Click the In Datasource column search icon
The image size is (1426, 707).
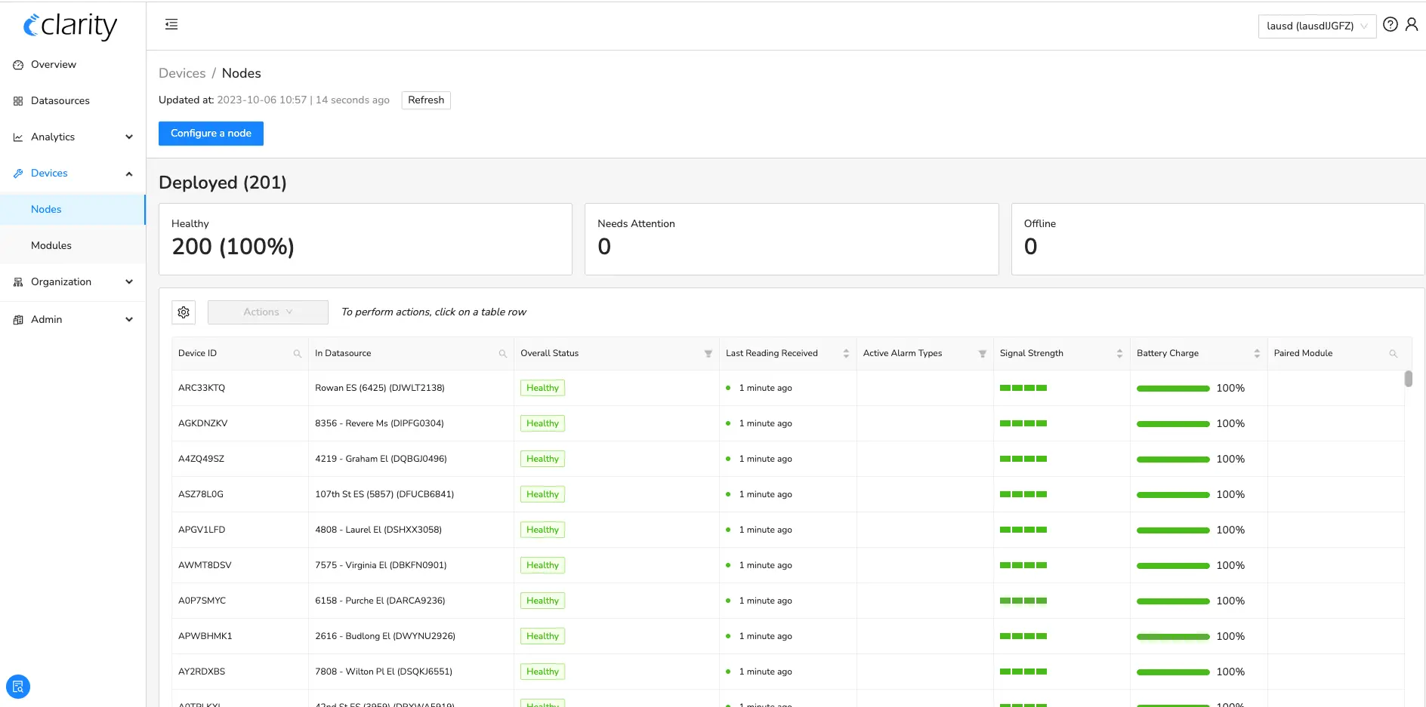pyautogui.click(x=502, y=353)
